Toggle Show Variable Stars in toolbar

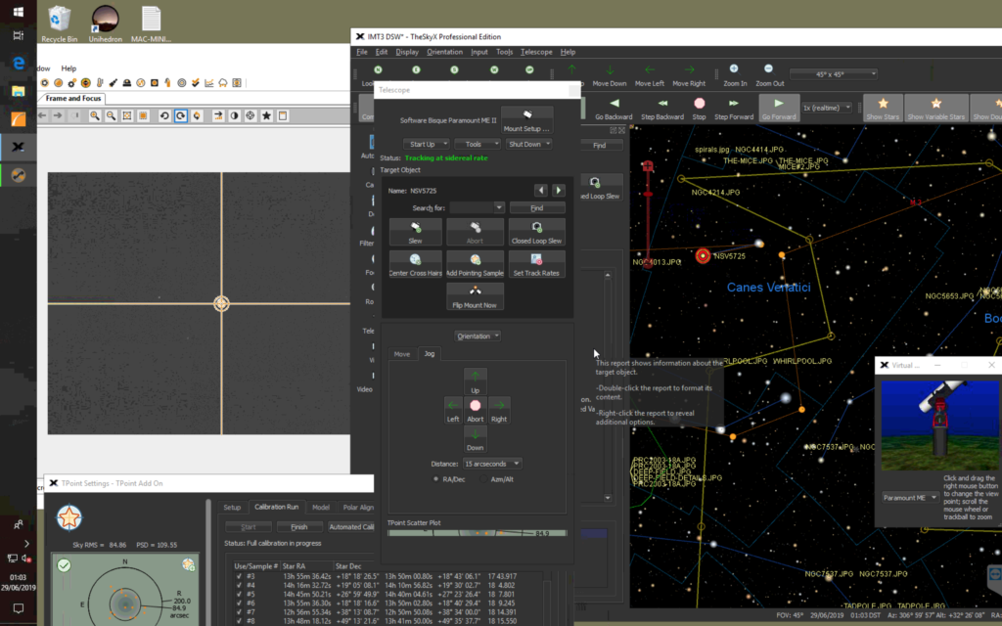point(935,108)
